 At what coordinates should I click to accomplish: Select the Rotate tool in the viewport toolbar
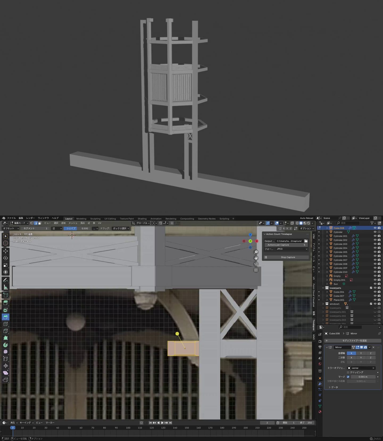6,258
